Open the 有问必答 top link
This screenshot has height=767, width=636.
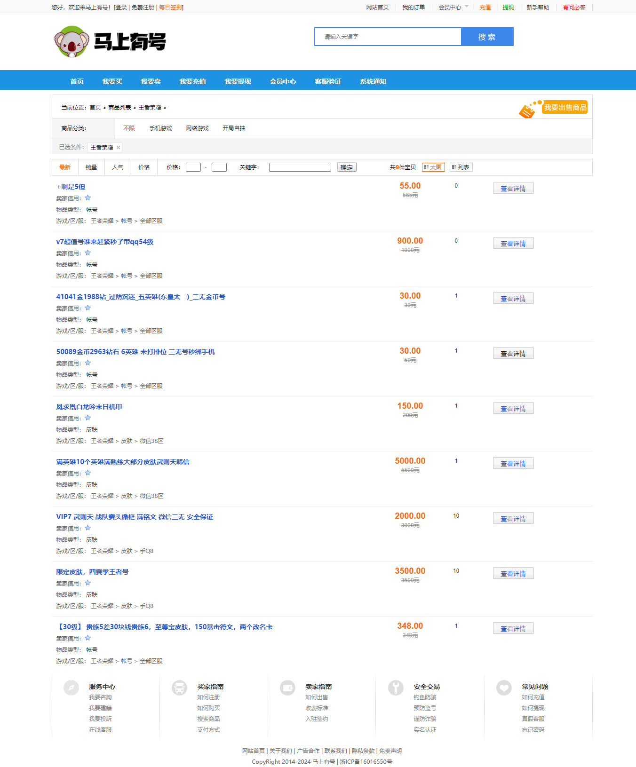click(574, 8)
